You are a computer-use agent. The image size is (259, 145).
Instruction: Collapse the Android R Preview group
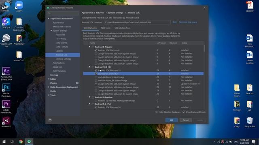[x=89, y=47]
